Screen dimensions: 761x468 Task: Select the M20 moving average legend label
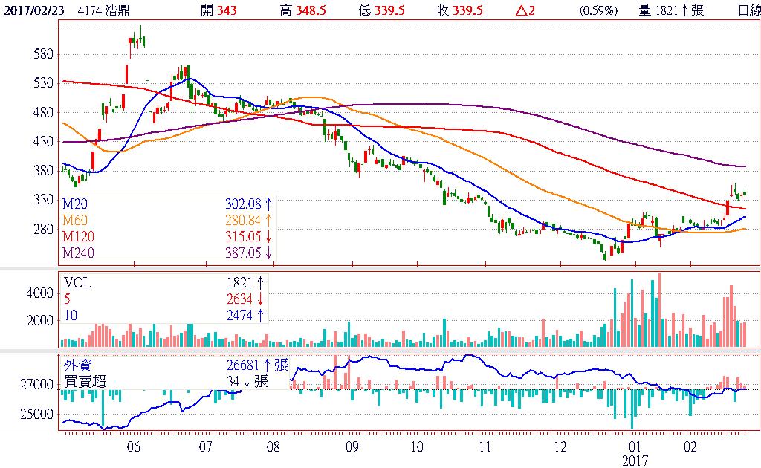click(75, 202)
